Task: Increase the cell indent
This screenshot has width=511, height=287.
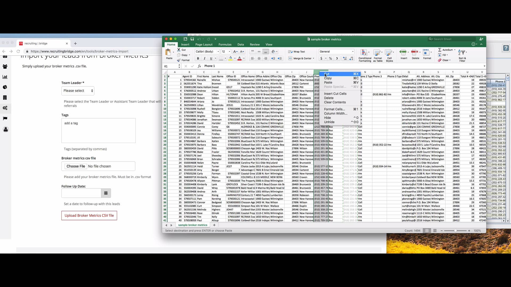Action: pos(280,58)
